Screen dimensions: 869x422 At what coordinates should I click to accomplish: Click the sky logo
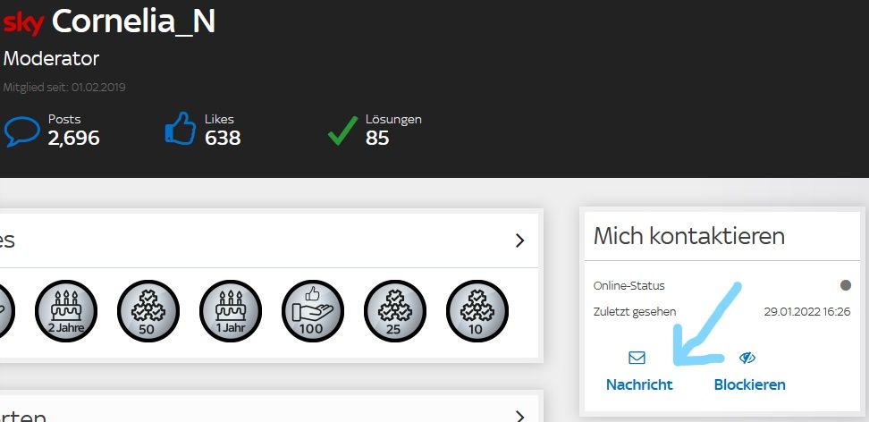tap(23, 21)
